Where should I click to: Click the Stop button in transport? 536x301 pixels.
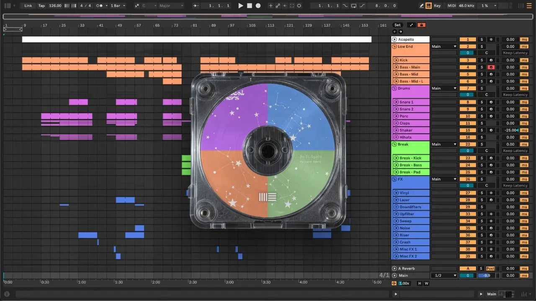pyautogui.click(x=249, y=6)
